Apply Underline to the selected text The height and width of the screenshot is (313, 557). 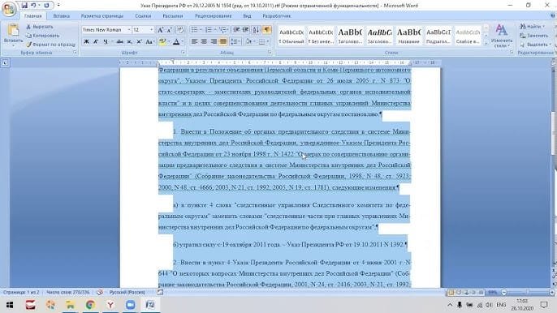click(106, 42)
